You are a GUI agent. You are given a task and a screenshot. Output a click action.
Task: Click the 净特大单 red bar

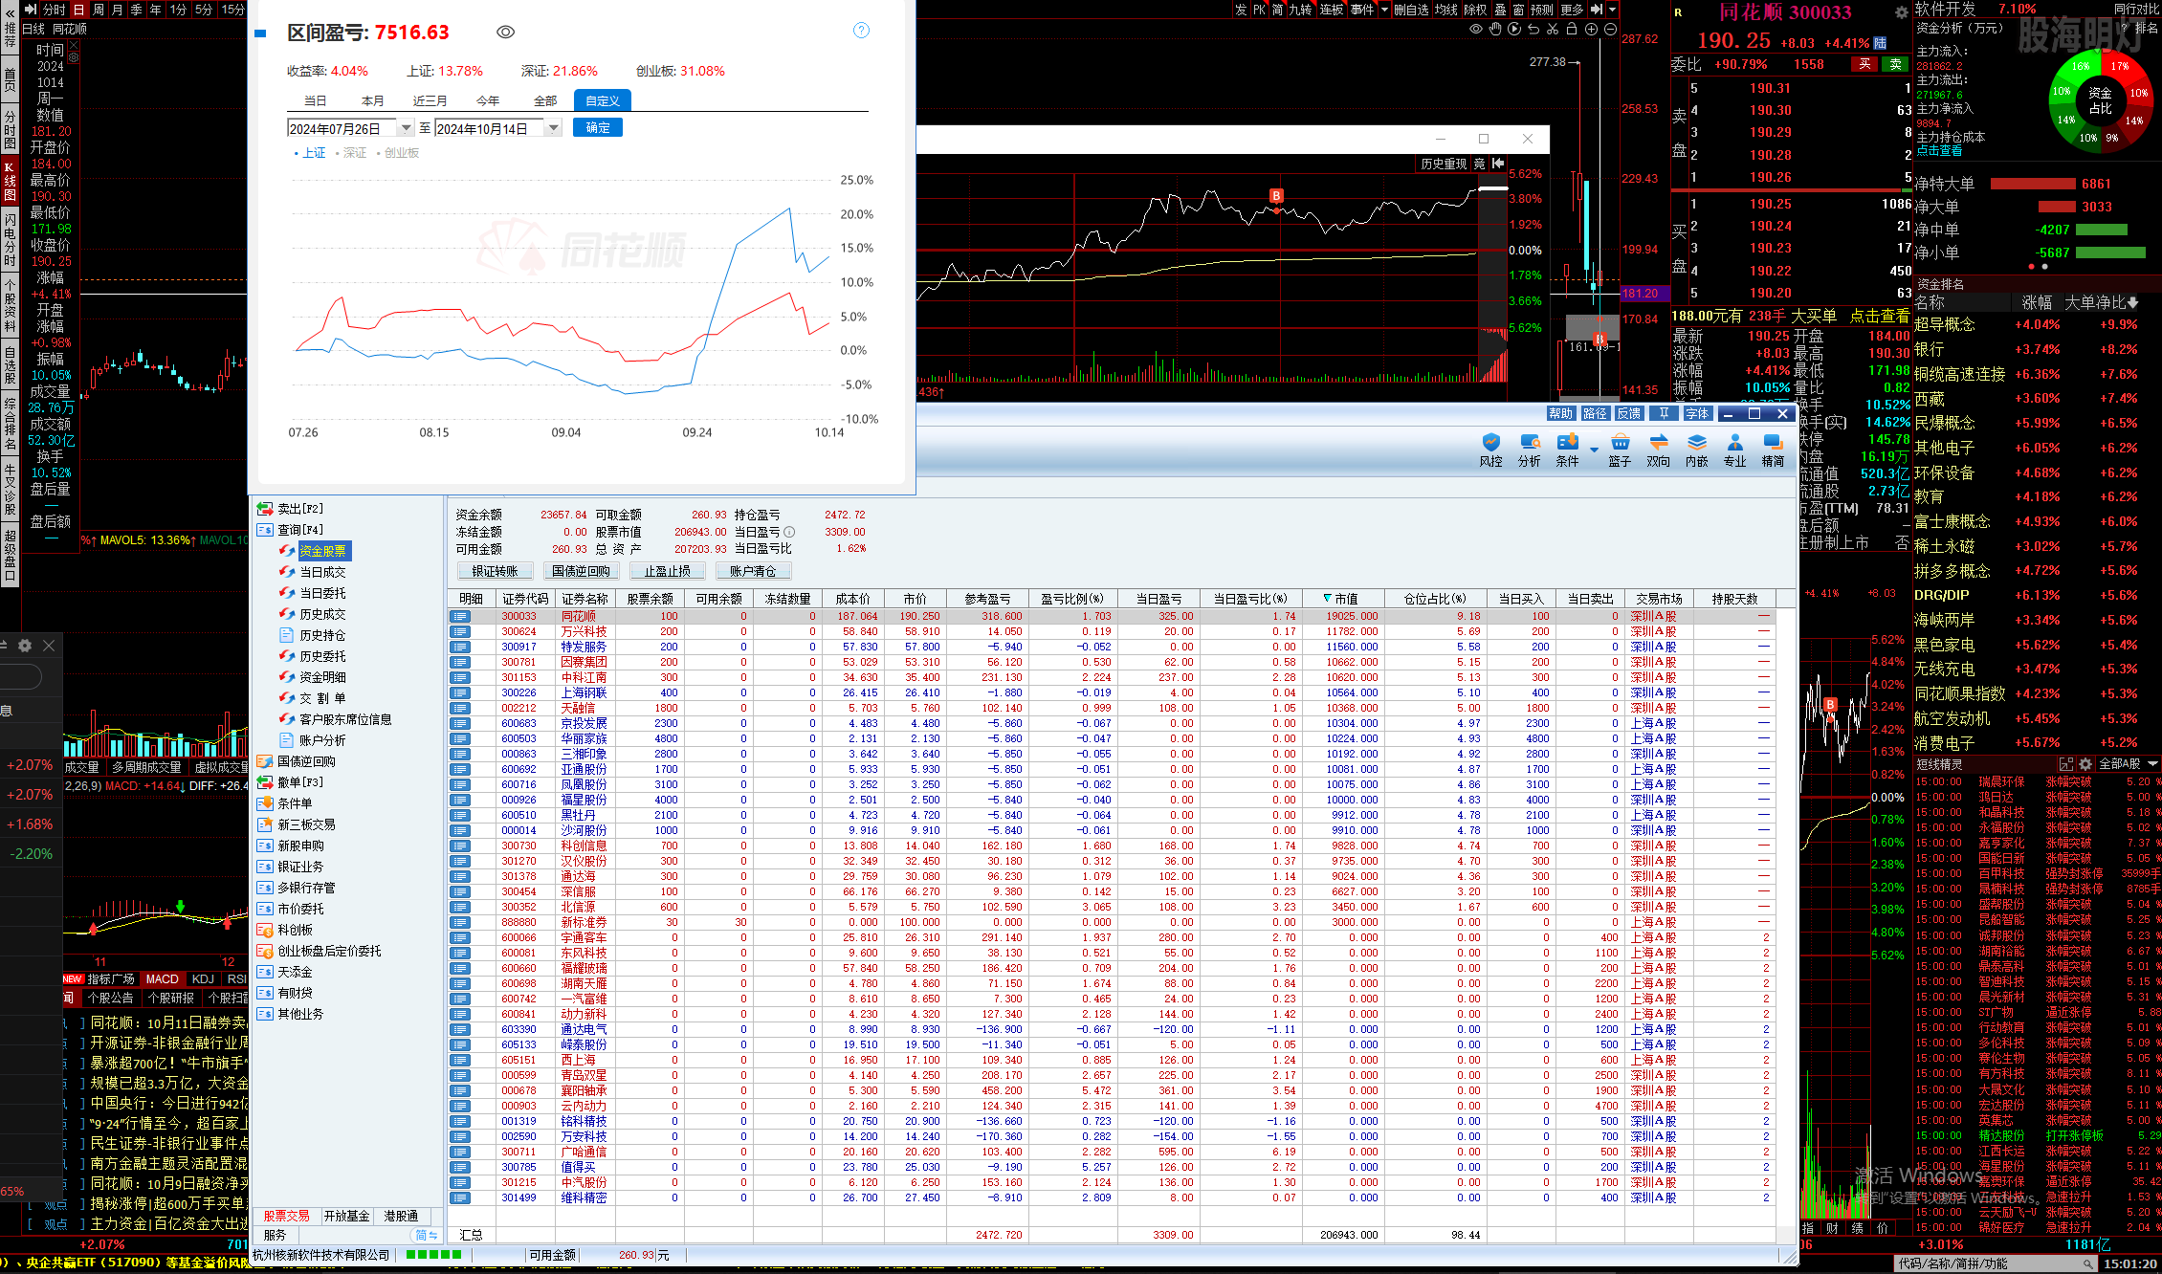2032,184
